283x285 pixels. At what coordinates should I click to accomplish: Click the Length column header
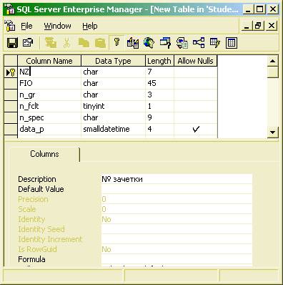159,61
